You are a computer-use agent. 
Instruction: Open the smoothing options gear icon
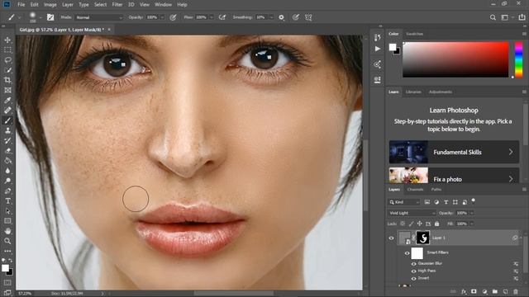pos(281,17)
